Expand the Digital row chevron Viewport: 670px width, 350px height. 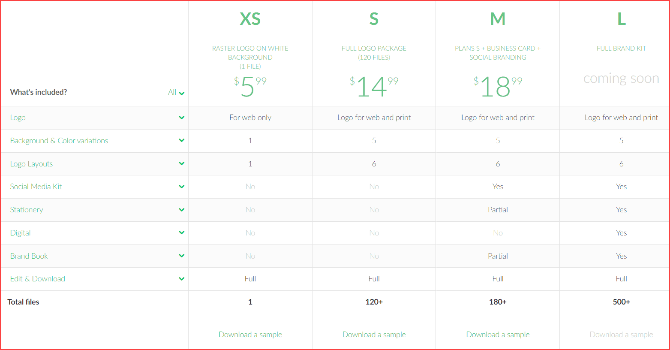point(182,232)
